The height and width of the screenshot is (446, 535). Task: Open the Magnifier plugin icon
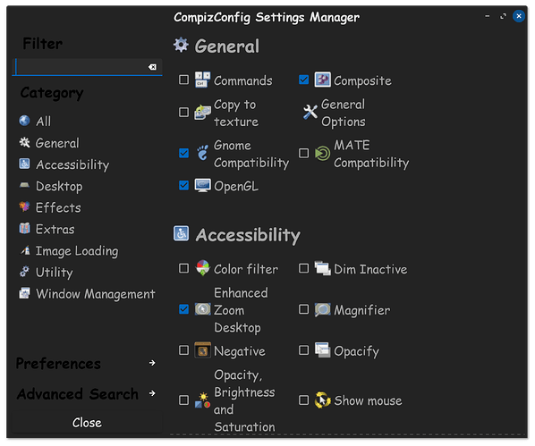(322, 309)
